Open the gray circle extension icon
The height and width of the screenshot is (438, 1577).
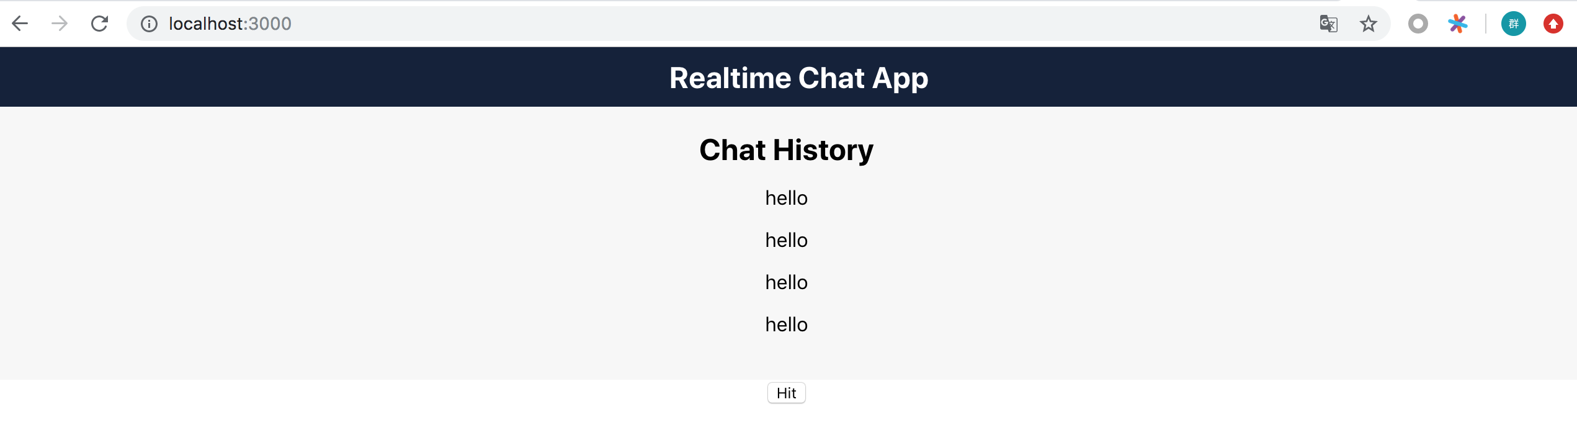(1418, 24)
